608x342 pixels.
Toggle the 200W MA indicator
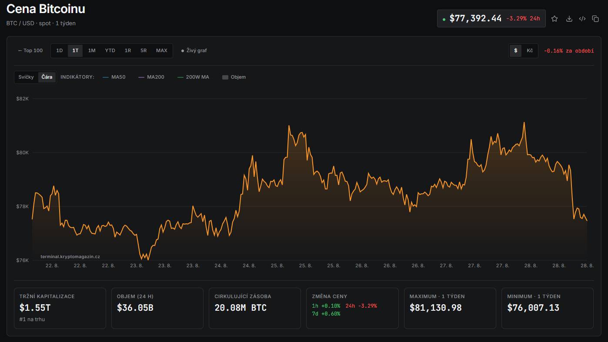tap(193, 77)
